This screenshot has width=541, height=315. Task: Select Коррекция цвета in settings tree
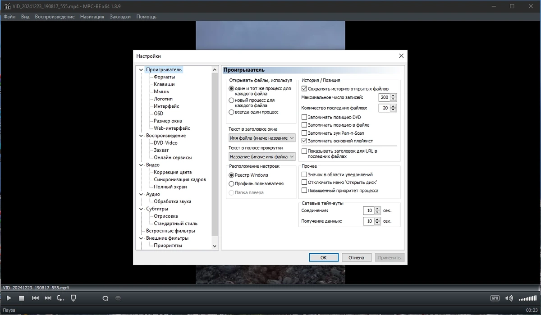pyautogui.click(x=173, y=172)
